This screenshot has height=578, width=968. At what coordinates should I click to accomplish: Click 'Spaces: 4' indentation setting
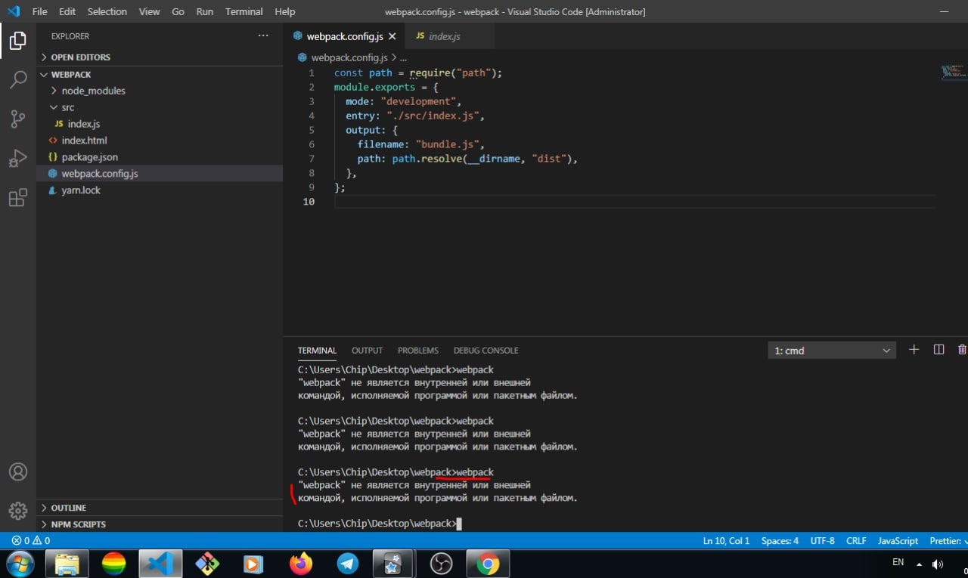(780, 541)
